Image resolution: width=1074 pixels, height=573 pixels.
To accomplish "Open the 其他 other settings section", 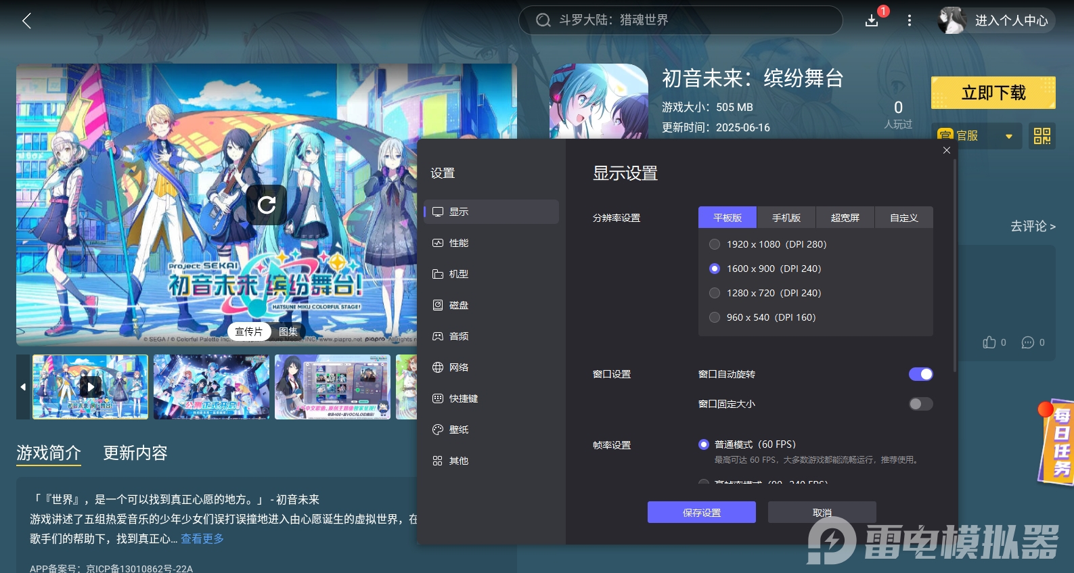I will point(491,461).
